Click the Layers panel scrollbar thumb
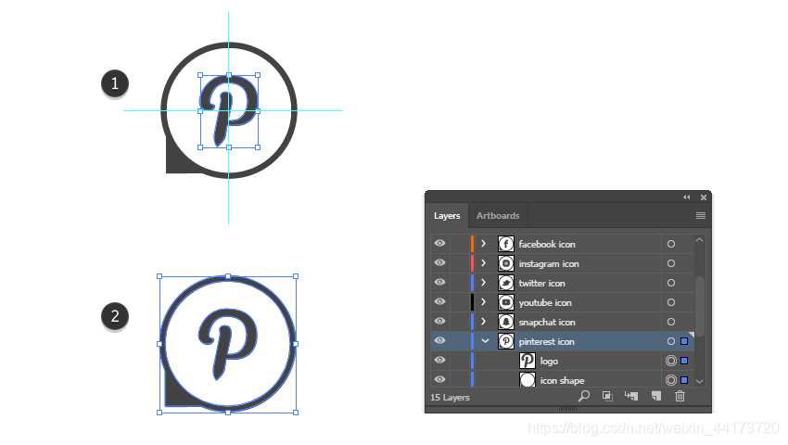This screenshot has width=788, height=445. (700, 306)
